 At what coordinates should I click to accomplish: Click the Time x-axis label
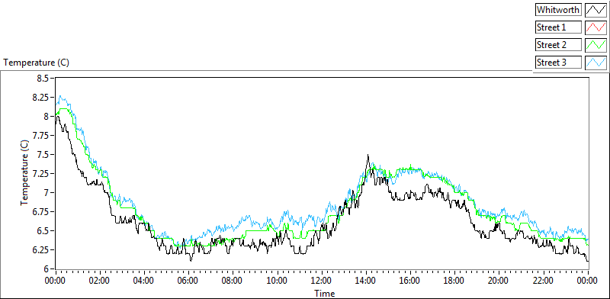coord(325,293)
